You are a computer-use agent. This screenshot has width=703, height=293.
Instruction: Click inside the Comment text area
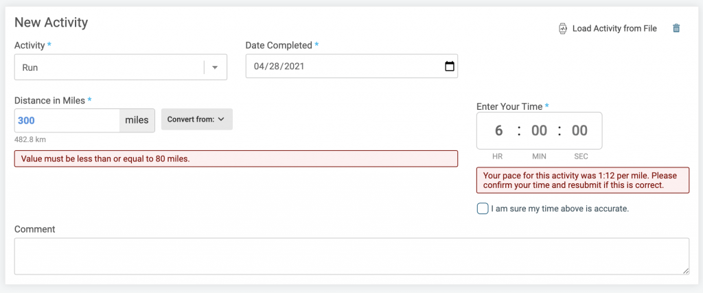[x=351, y=256]
